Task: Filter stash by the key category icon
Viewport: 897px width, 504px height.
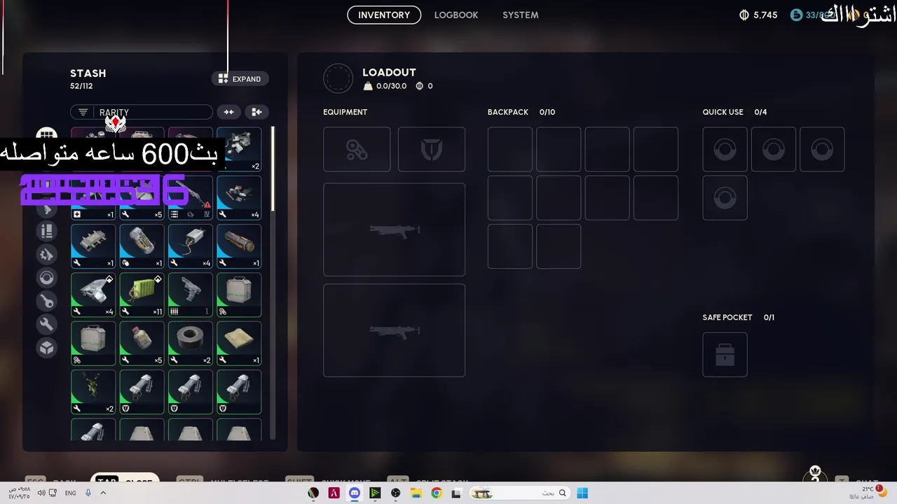Action: [46, 302]
